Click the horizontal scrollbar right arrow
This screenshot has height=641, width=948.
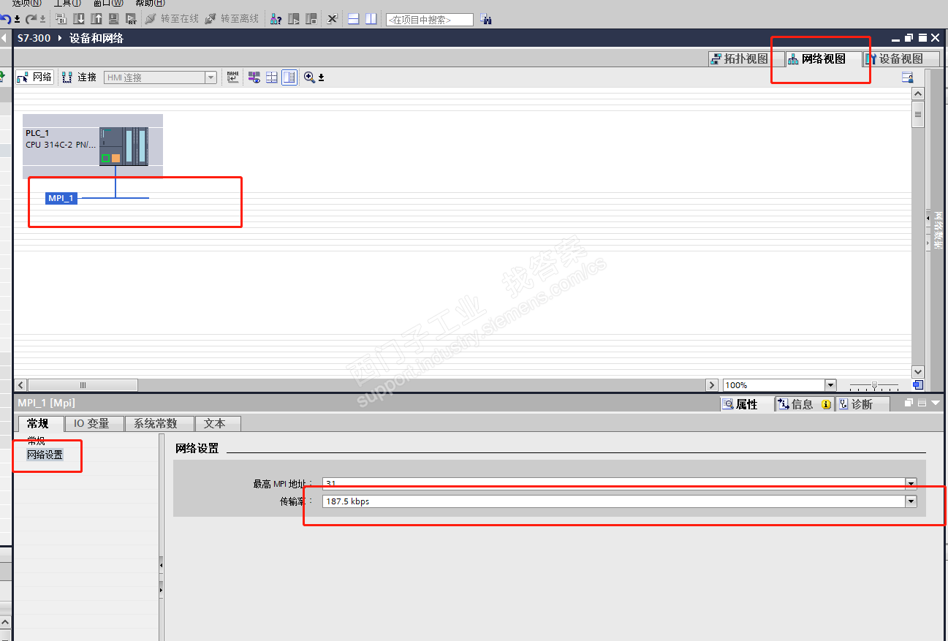coord(712,385)
